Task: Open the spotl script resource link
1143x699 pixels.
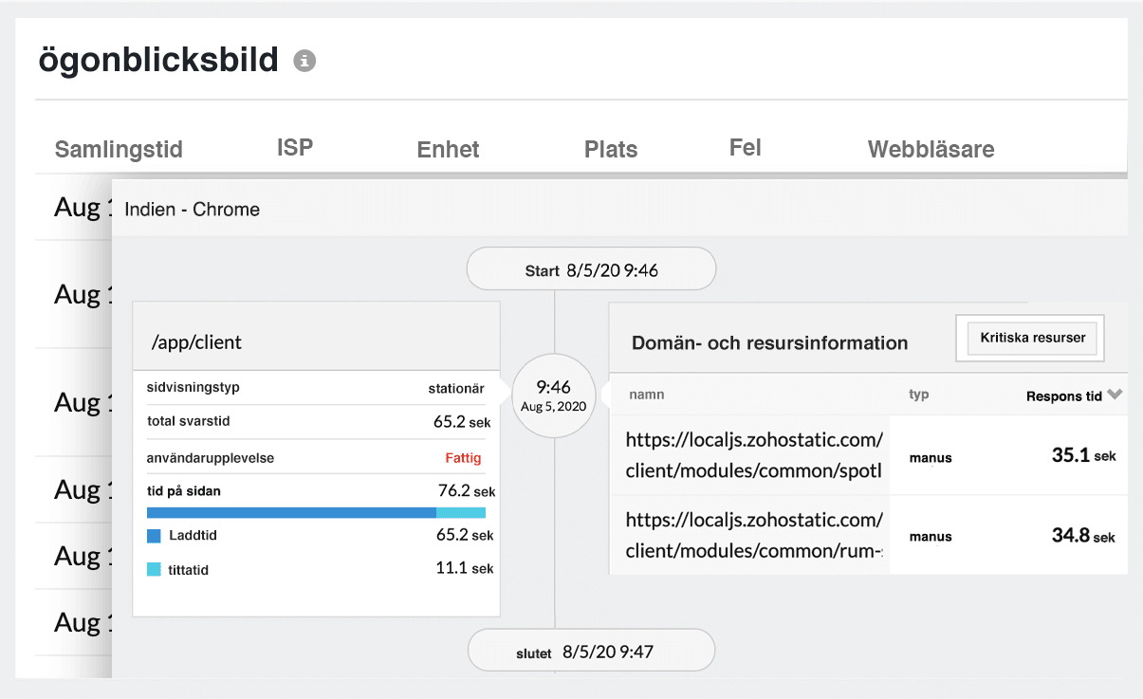Action: click(750, 457)
